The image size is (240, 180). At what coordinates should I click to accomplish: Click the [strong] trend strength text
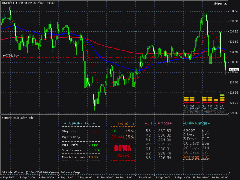(123, 155)
